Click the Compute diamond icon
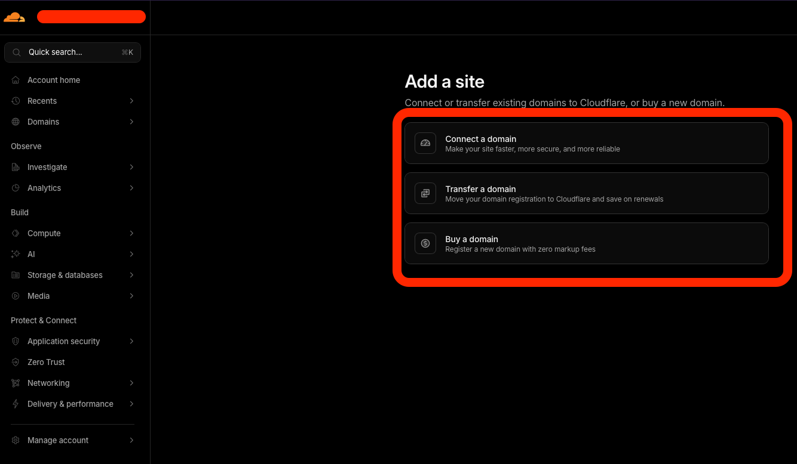 [16, 233]
